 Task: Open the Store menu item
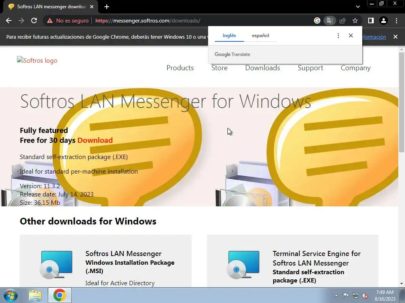(x=219, y=68)
